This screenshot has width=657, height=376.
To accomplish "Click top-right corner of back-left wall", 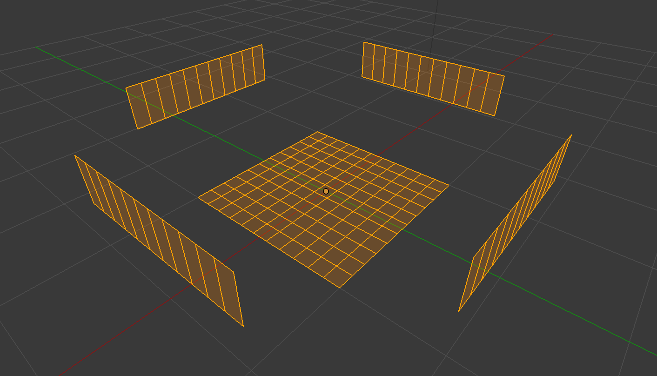I will click(x=262, y=45).
